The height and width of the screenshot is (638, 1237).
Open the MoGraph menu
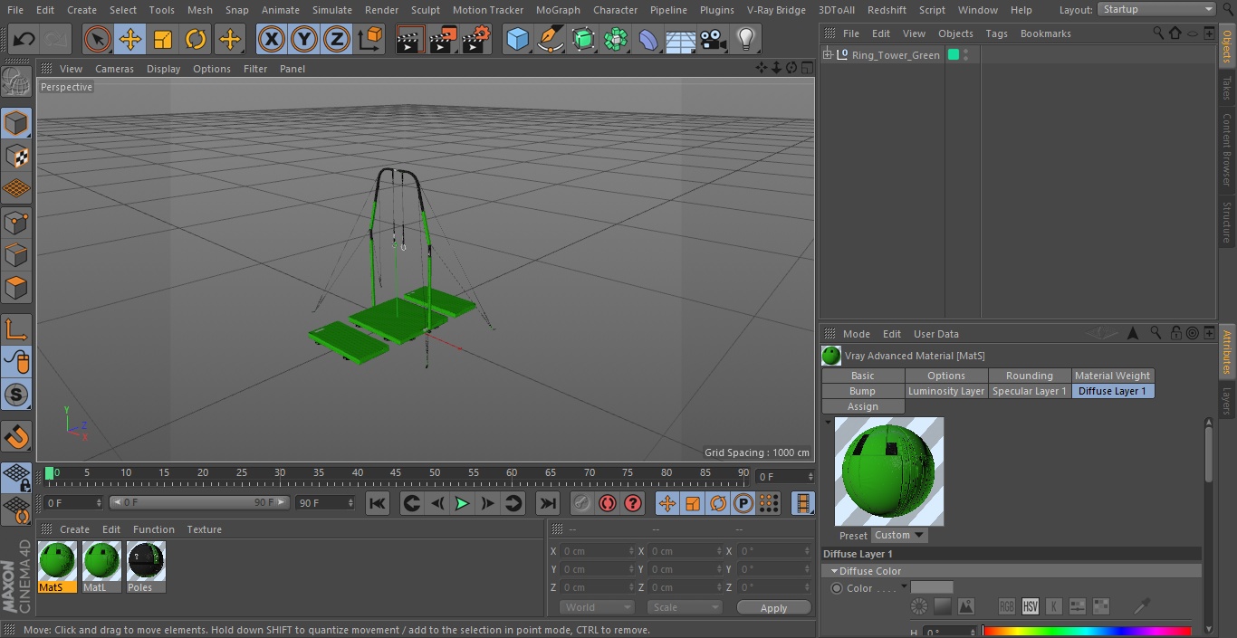[x=558, y=10]
